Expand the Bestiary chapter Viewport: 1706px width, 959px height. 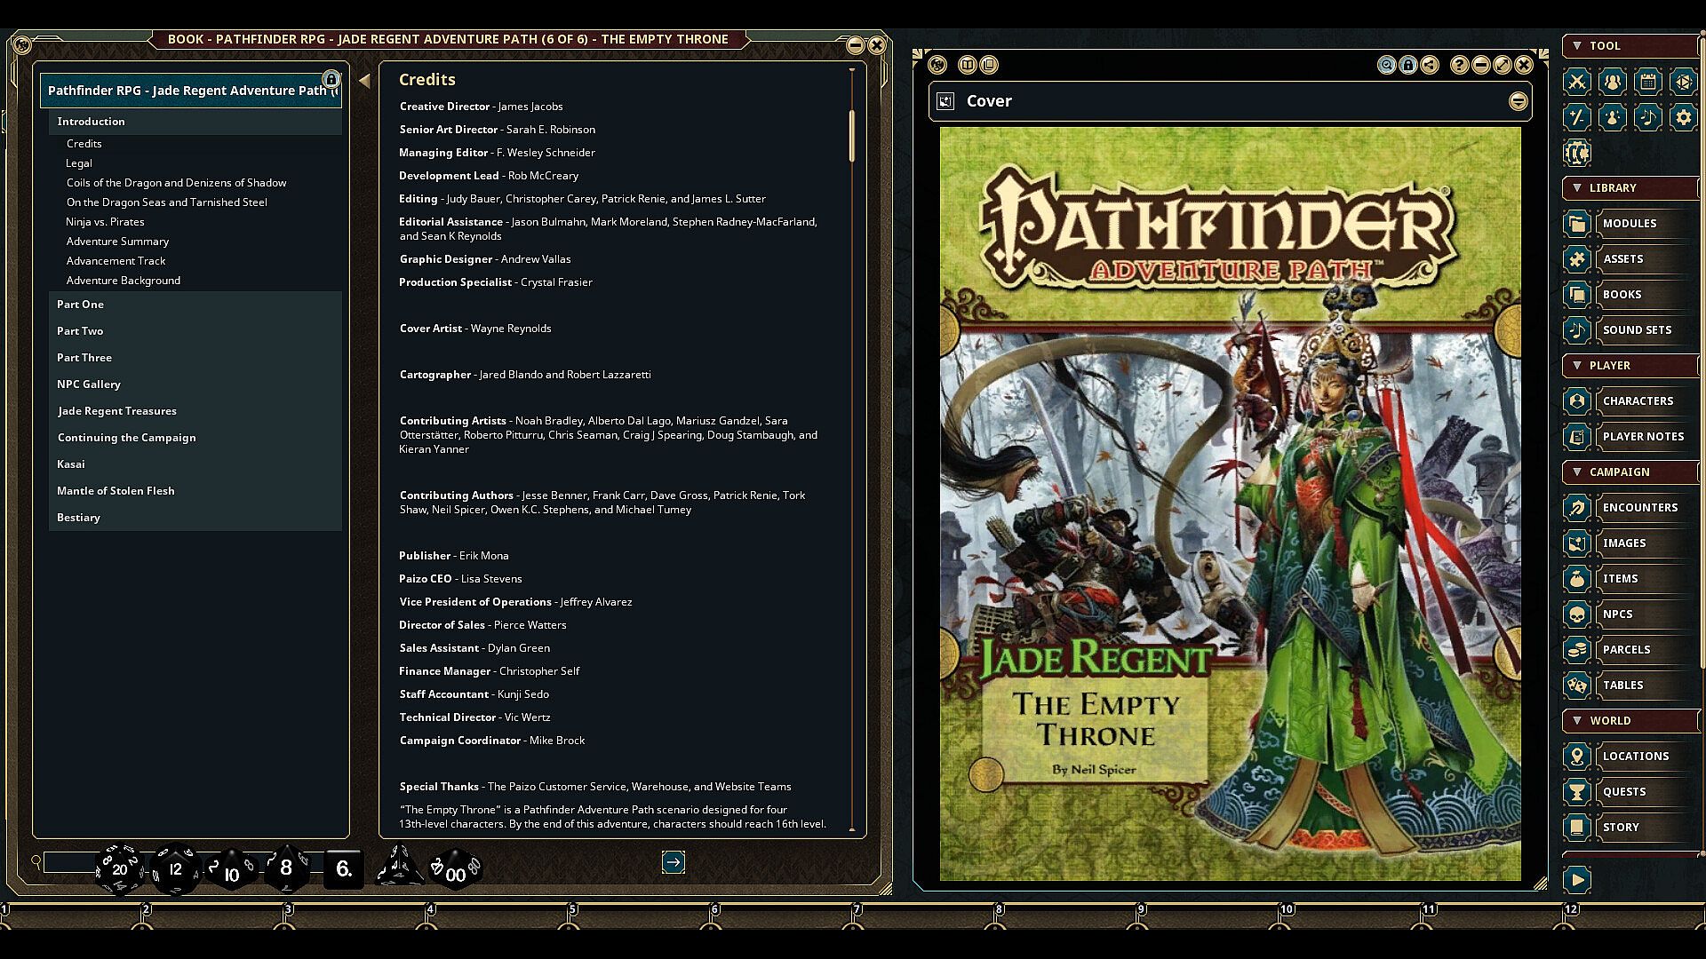click(x=195, y=518)
